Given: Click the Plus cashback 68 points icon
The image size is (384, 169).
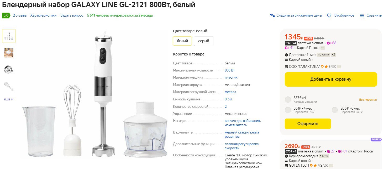Looking at the screenshot, I should point(329,43).
